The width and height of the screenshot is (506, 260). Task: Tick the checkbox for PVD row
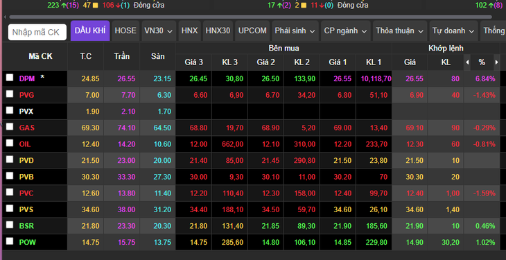tap(10, 159)
